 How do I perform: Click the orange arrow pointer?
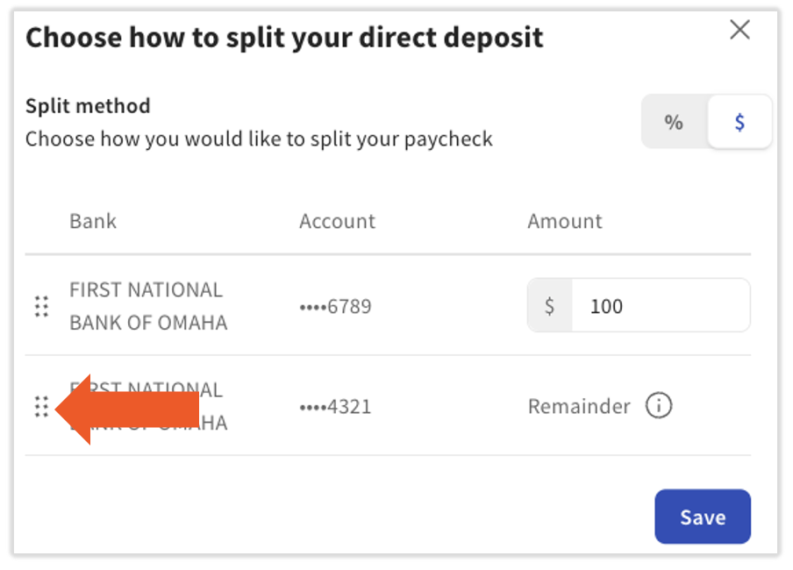pyautogui.click(x=132, y=409)
